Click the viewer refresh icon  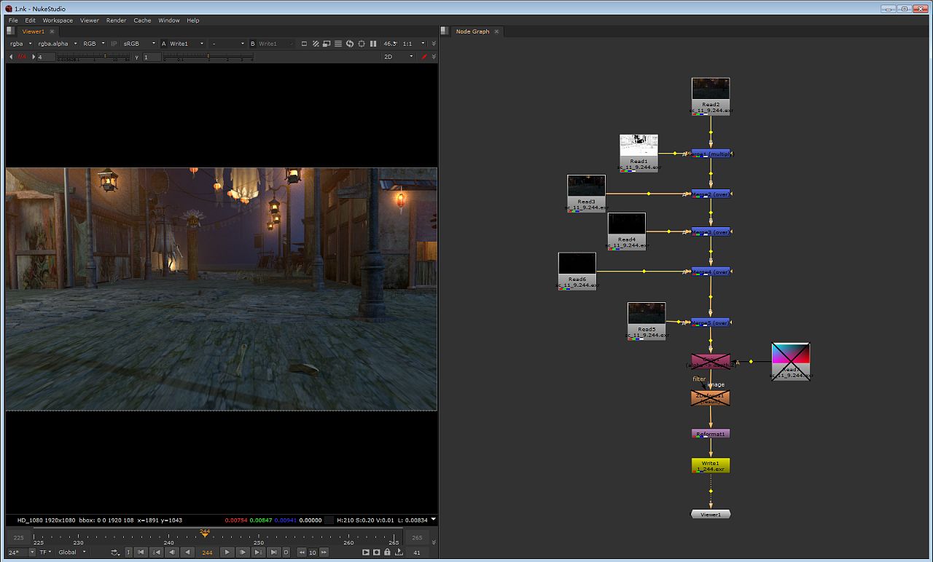click(x=350, y=44)
